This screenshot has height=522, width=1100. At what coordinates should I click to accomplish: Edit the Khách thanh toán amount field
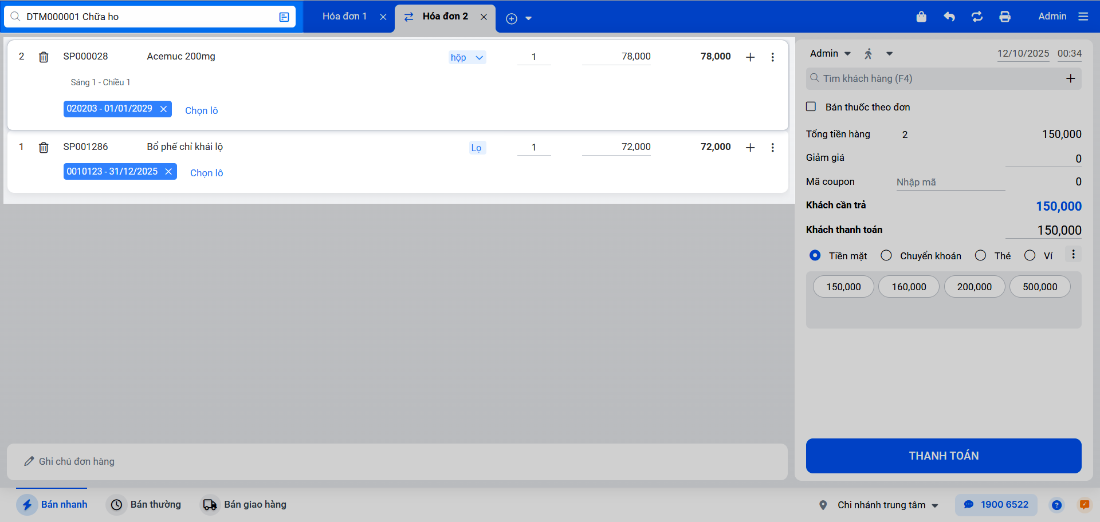[x=1044, y=230]
